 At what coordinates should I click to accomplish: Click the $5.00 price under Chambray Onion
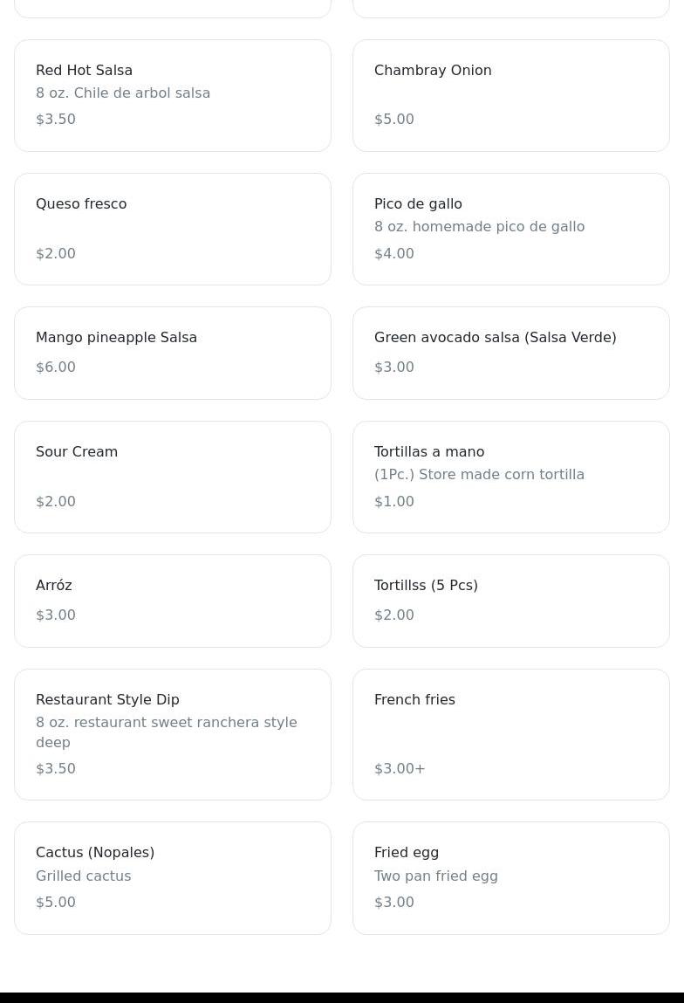pos(394,120)
